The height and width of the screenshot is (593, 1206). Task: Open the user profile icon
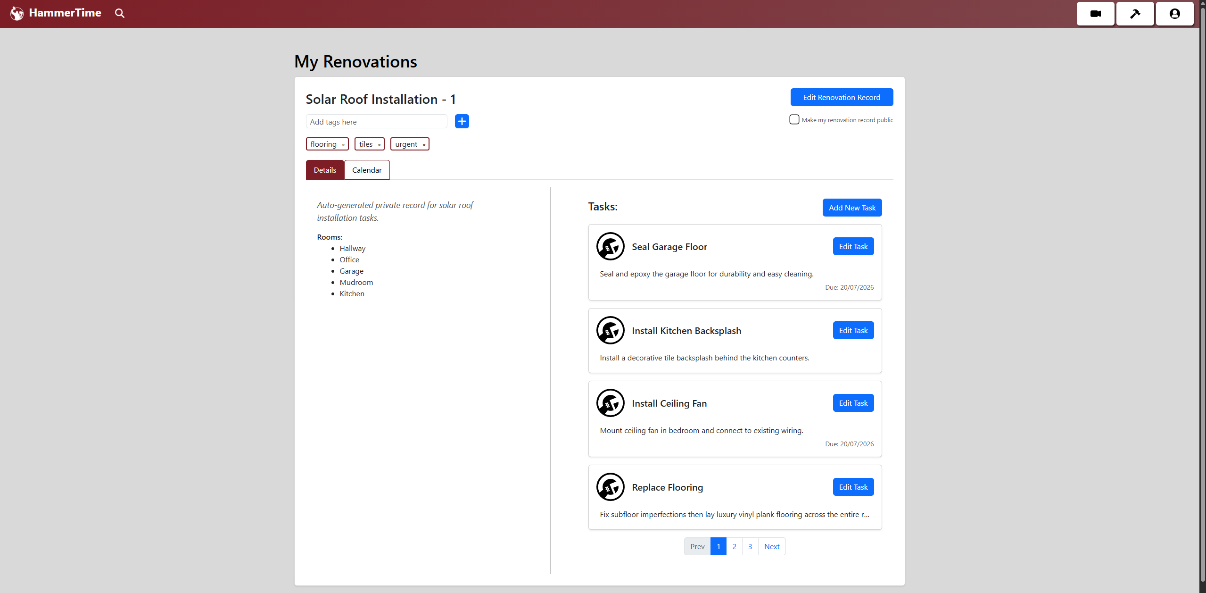(x=1174, y=14)
